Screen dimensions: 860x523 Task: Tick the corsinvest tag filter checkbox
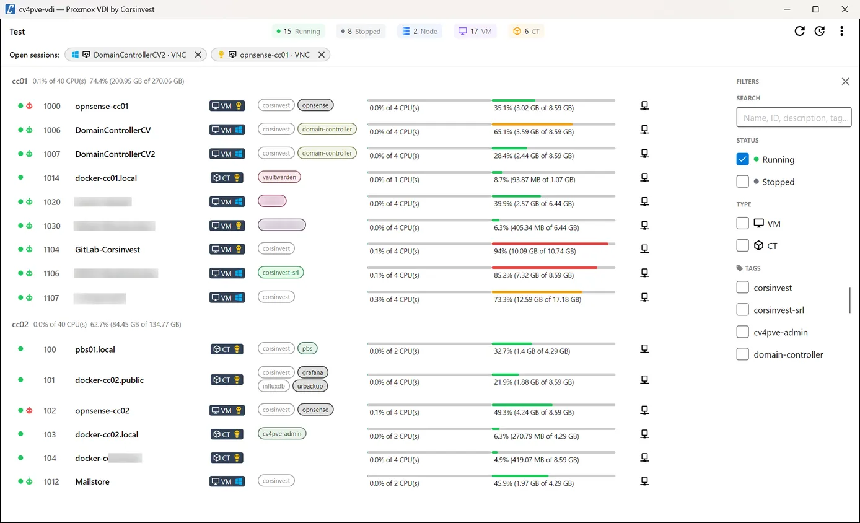(743, 288)
